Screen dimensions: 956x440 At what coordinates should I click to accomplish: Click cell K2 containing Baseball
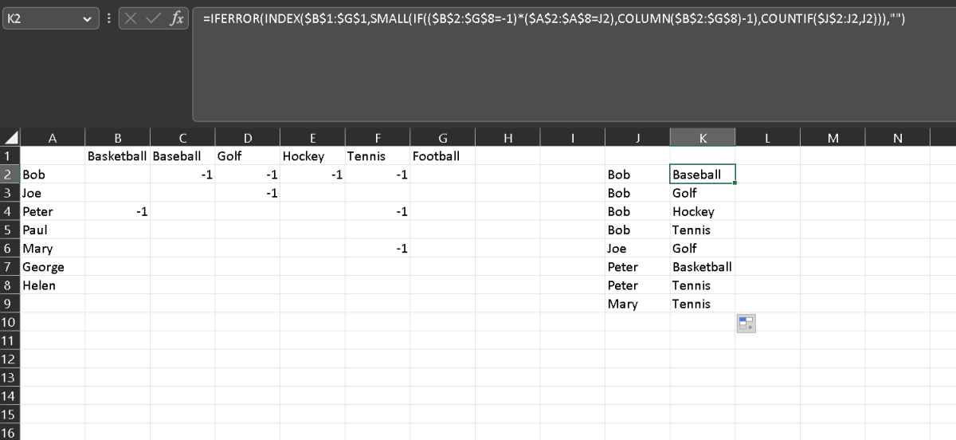coord(703,175)
